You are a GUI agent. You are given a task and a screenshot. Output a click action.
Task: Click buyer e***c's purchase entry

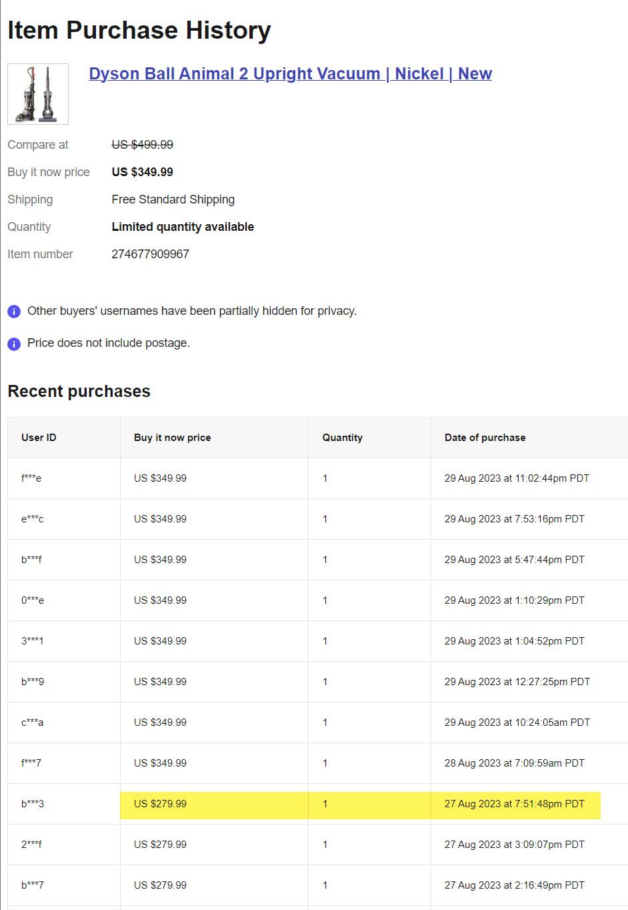pyautogui.click(x=313, y=518)
